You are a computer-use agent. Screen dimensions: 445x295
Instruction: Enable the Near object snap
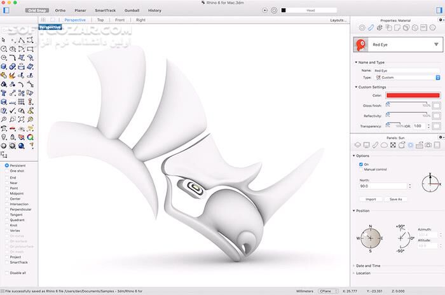click(7, 183)
